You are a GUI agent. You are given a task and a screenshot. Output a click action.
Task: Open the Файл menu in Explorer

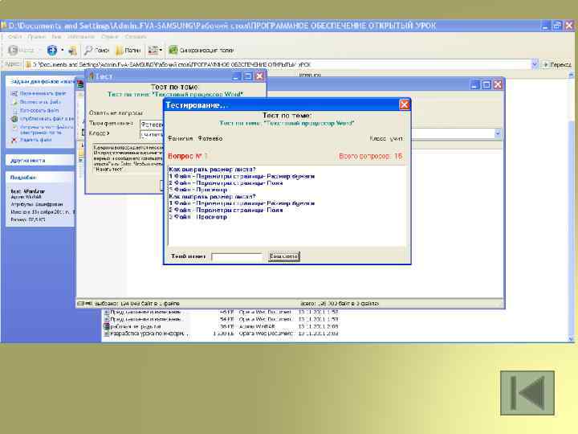click(x=14, y=36)
